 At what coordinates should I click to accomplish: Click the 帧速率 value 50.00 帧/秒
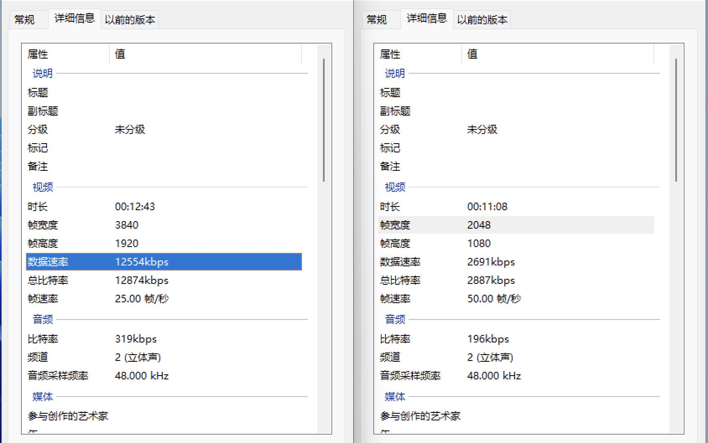(x=493, y=299)
